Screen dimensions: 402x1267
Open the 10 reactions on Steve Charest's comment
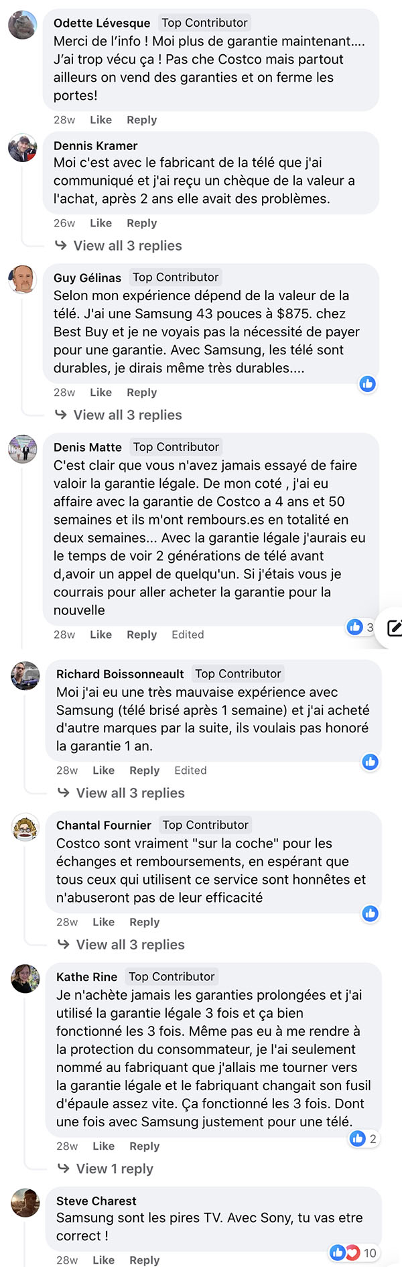click(354, 1252)
